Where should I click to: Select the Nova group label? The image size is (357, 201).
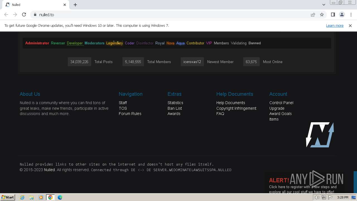coord(170,43)
